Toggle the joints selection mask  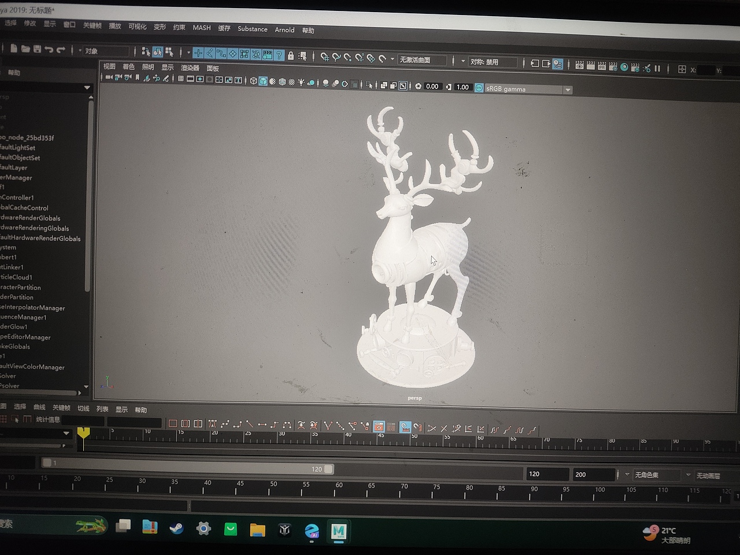point(209,53)
